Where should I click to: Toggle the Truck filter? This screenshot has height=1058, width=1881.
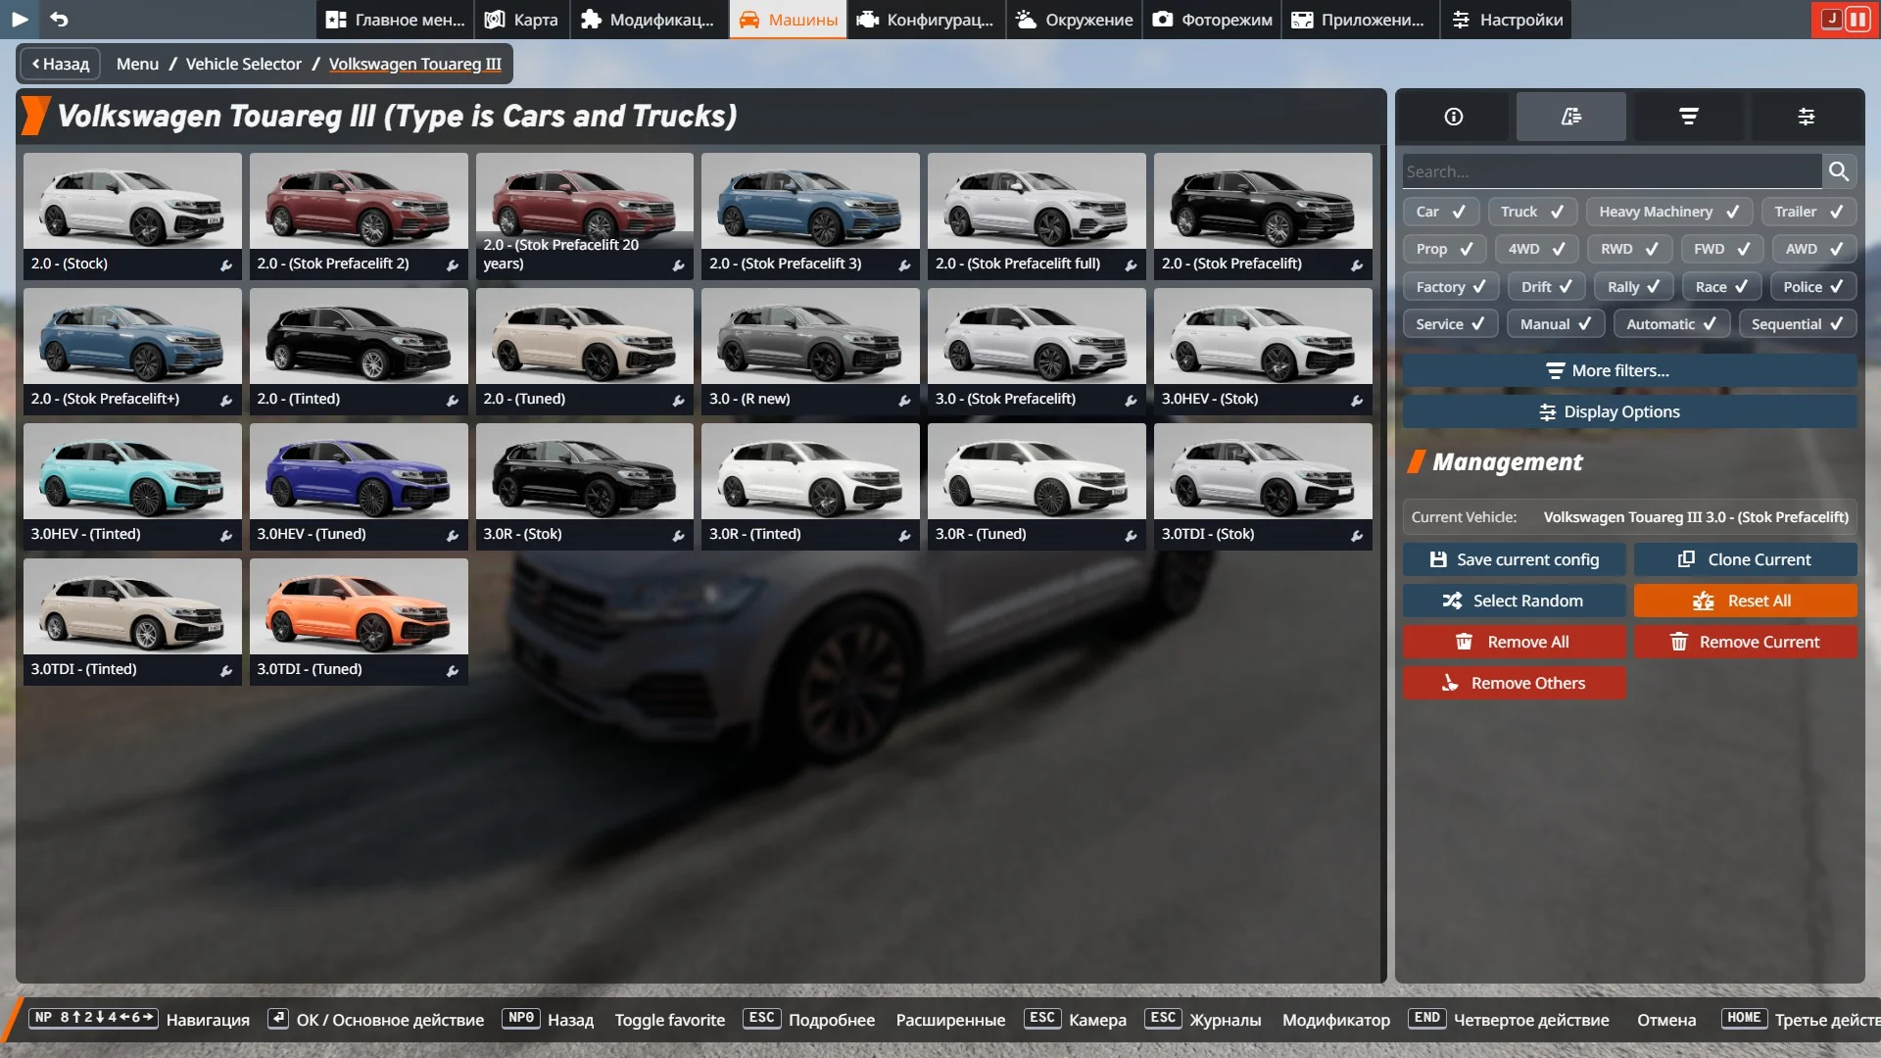(1532, 212)
